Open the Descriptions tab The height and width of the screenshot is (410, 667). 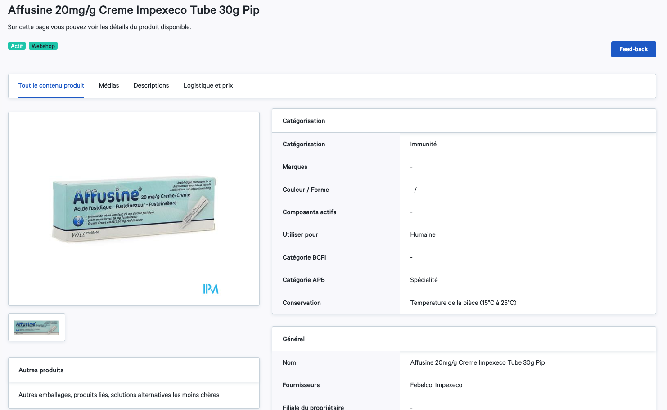(x=151, y=85)
